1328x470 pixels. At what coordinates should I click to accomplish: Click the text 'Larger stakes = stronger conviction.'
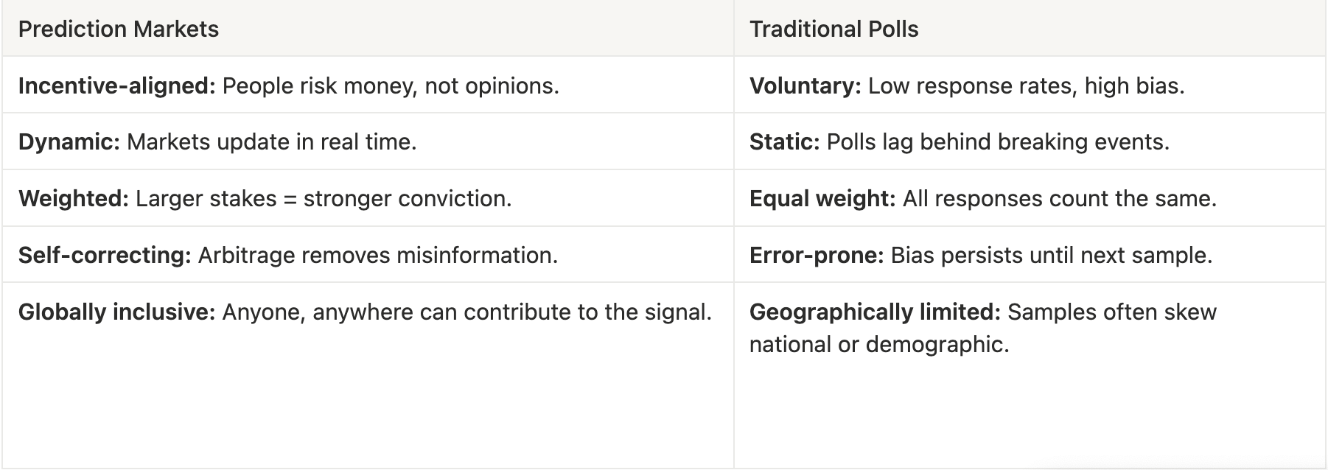pos(324,199)
